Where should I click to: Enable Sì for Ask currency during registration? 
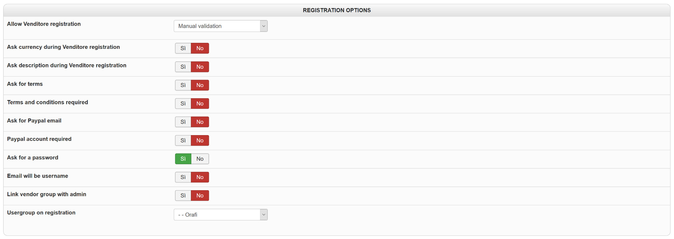click(x=183, y=48)
